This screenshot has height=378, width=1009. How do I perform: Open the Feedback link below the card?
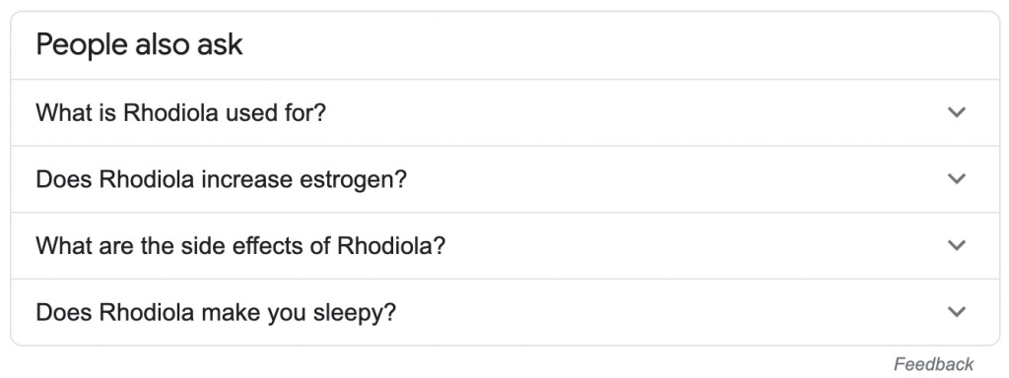click(933, 364)
